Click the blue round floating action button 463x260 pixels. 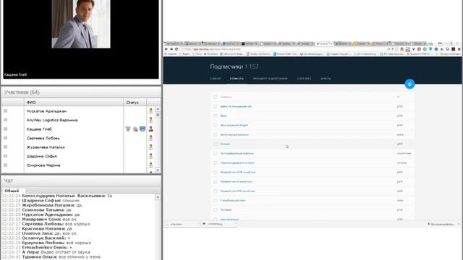(x=409, y=84)
